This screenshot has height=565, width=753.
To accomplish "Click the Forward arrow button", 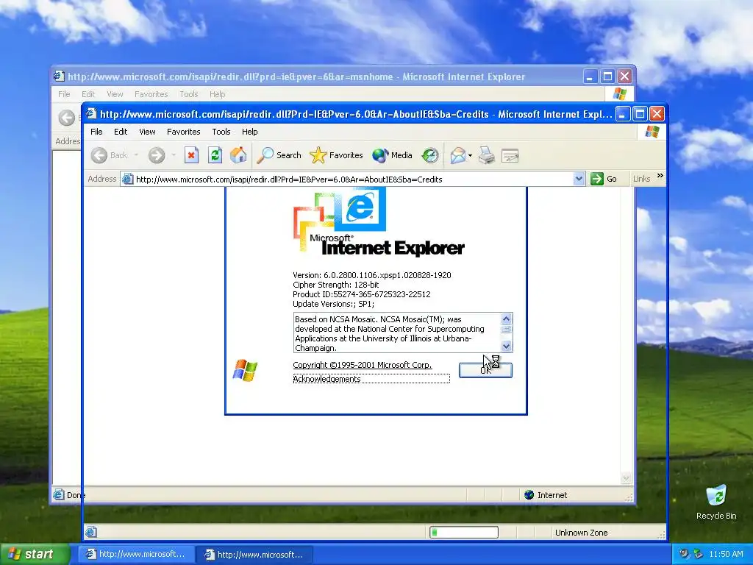I will [x=157, y=155].
